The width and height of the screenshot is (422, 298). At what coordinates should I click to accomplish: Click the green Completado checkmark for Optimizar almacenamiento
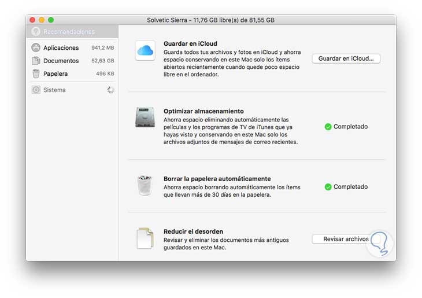pyautogui.click(x=328, y=127)
